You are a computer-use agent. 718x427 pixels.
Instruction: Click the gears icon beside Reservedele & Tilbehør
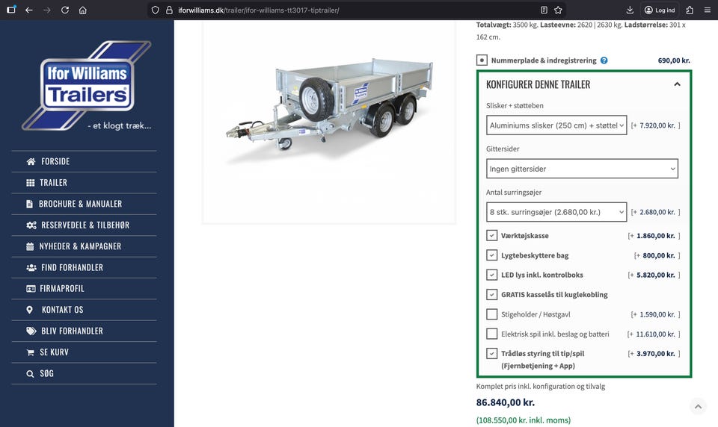pyautogui.click(x=31, y=225)
